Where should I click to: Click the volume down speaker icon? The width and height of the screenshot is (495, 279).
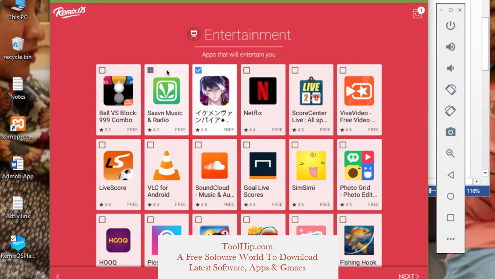click(450, 69)
